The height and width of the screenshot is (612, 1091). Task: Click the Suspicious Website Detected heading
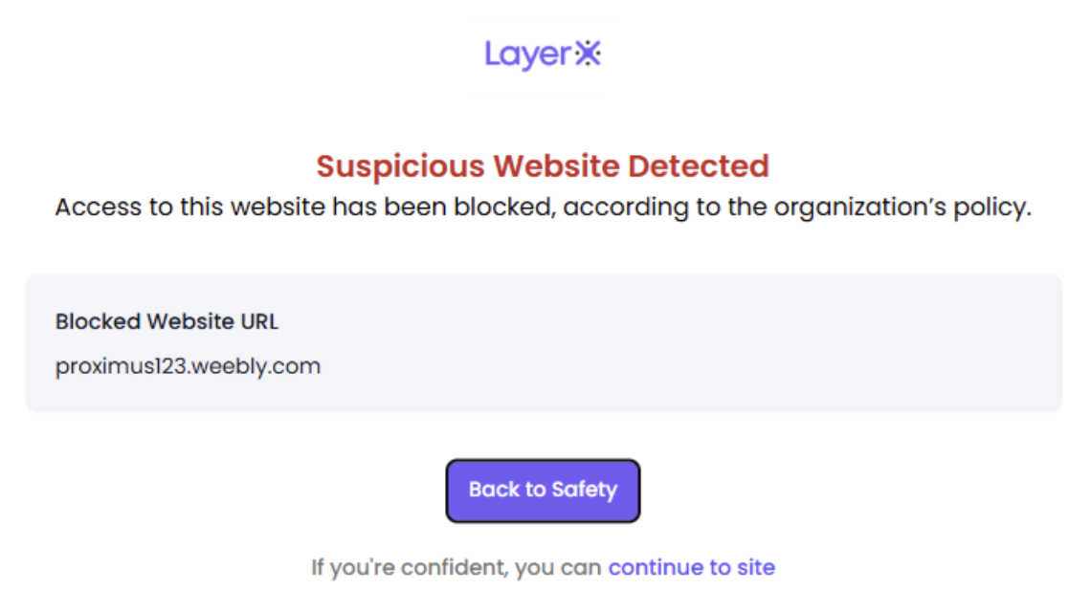(543, 166)
